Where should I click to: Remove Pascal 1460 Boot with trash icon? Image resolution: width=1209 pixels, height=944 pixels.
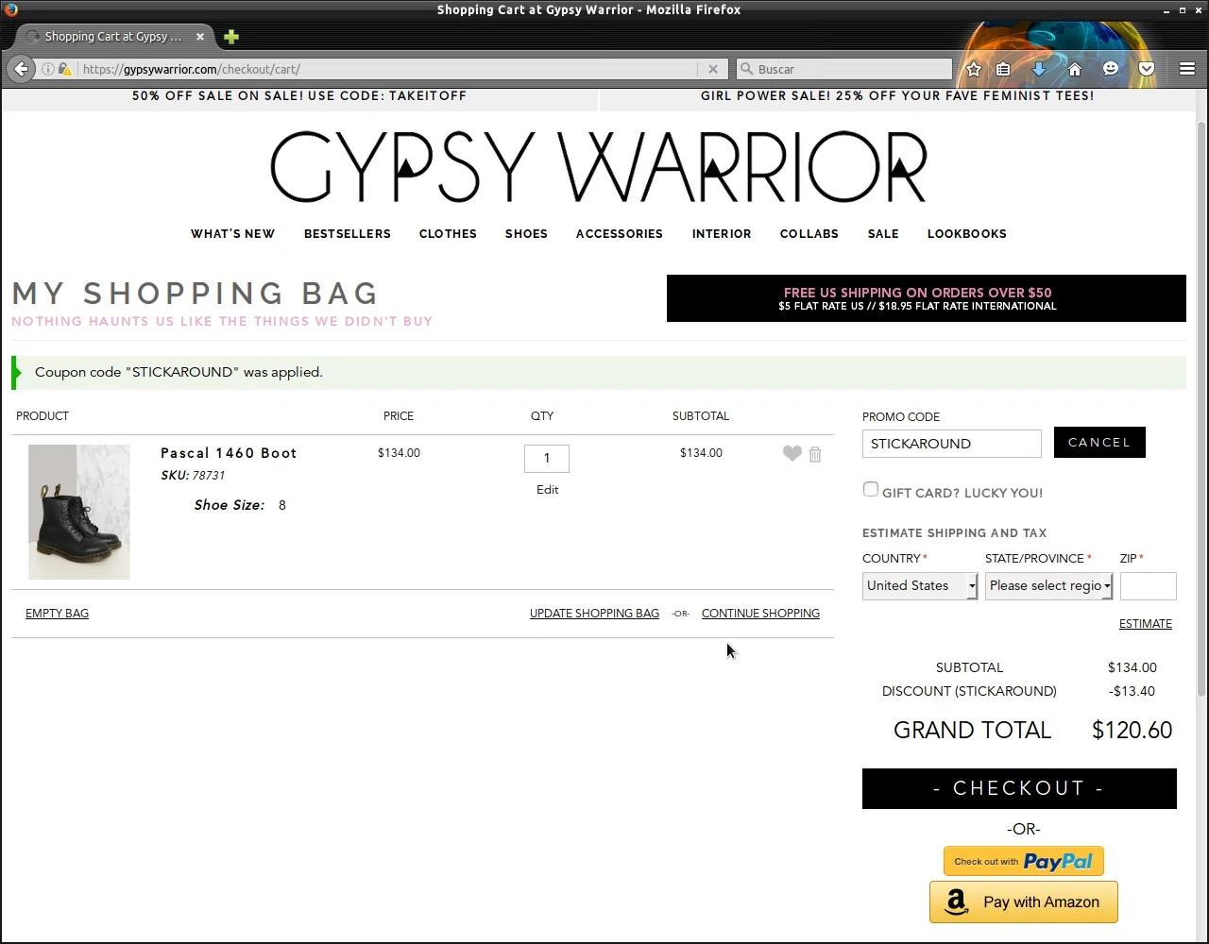tap(815, 454)
